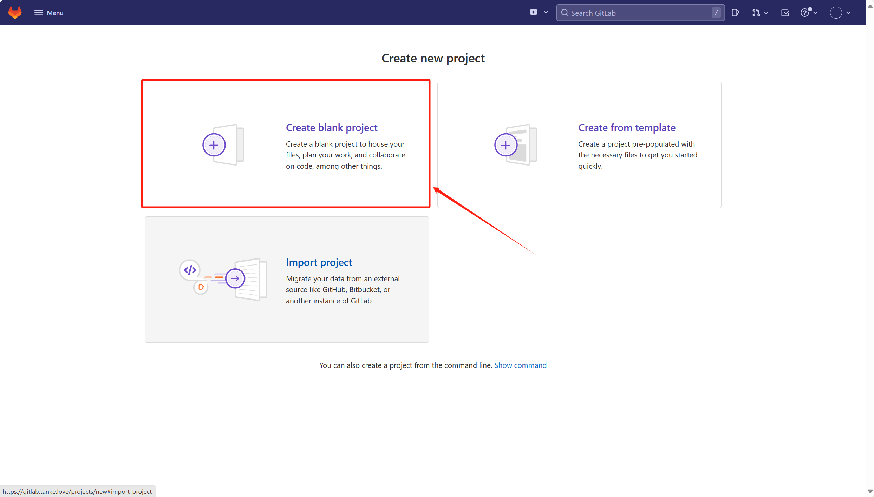The width and height of the screenshot is (874, 497).
Task: Open the Merge requests icon
Action: [756, 13]
